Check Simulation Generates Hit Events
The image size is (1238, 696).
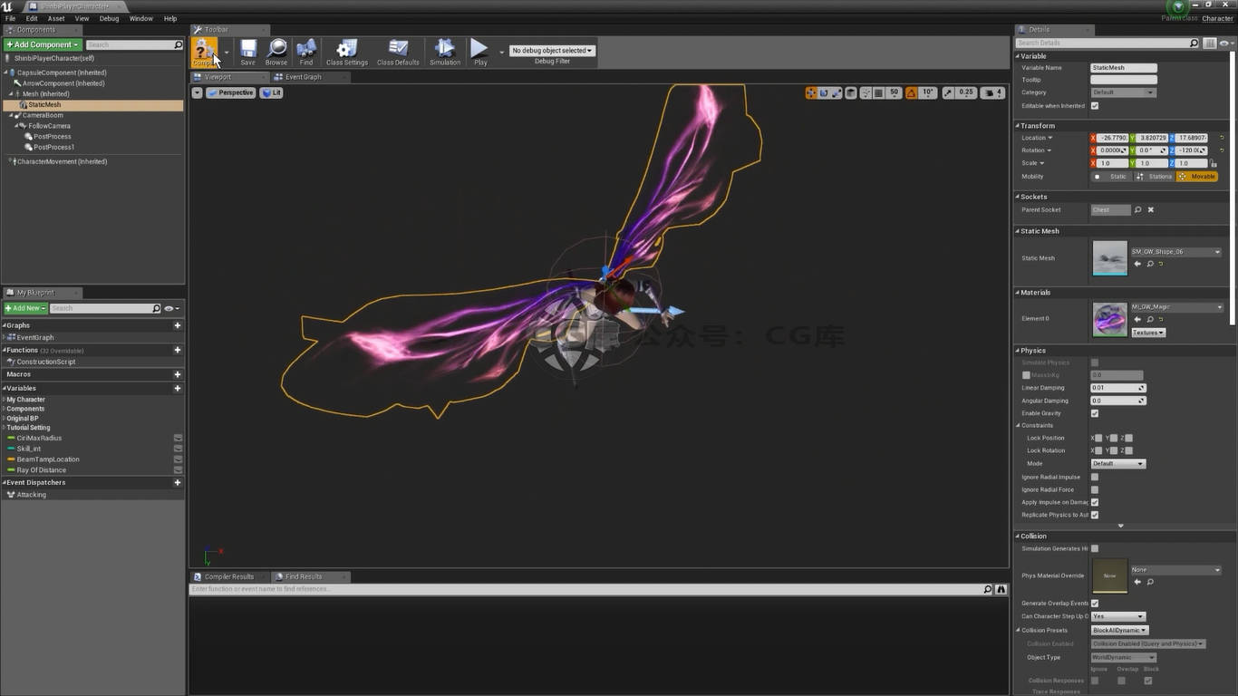click(1095, 548)
